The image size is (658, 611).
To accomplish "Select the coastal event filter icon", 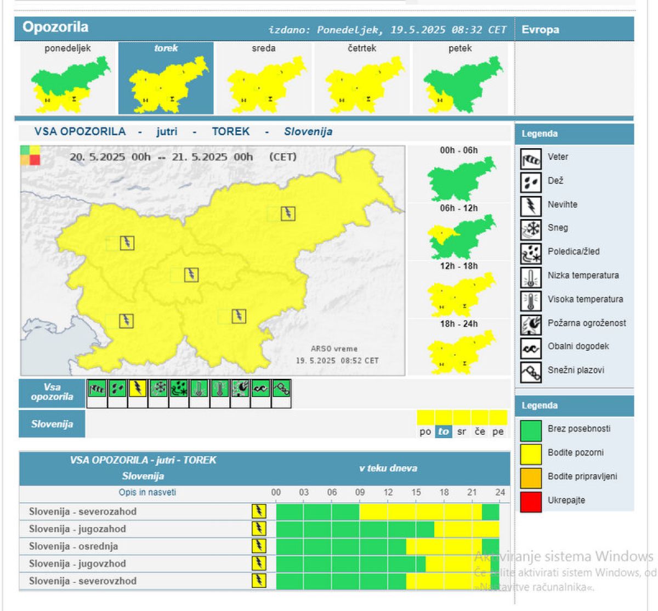I will pos(260,389).
